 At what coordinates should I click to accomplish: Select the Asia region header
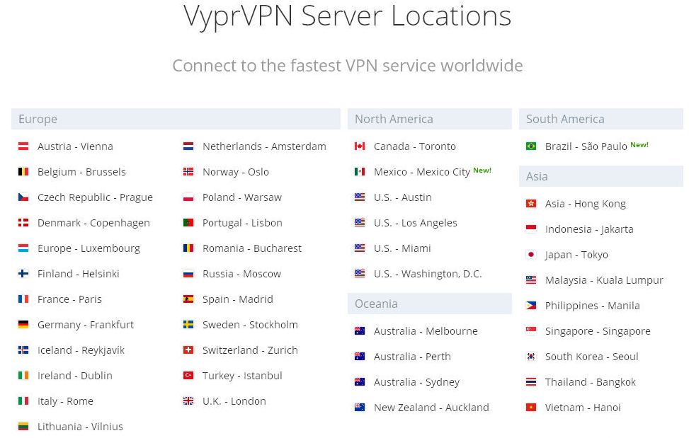[x=601, y=176]
